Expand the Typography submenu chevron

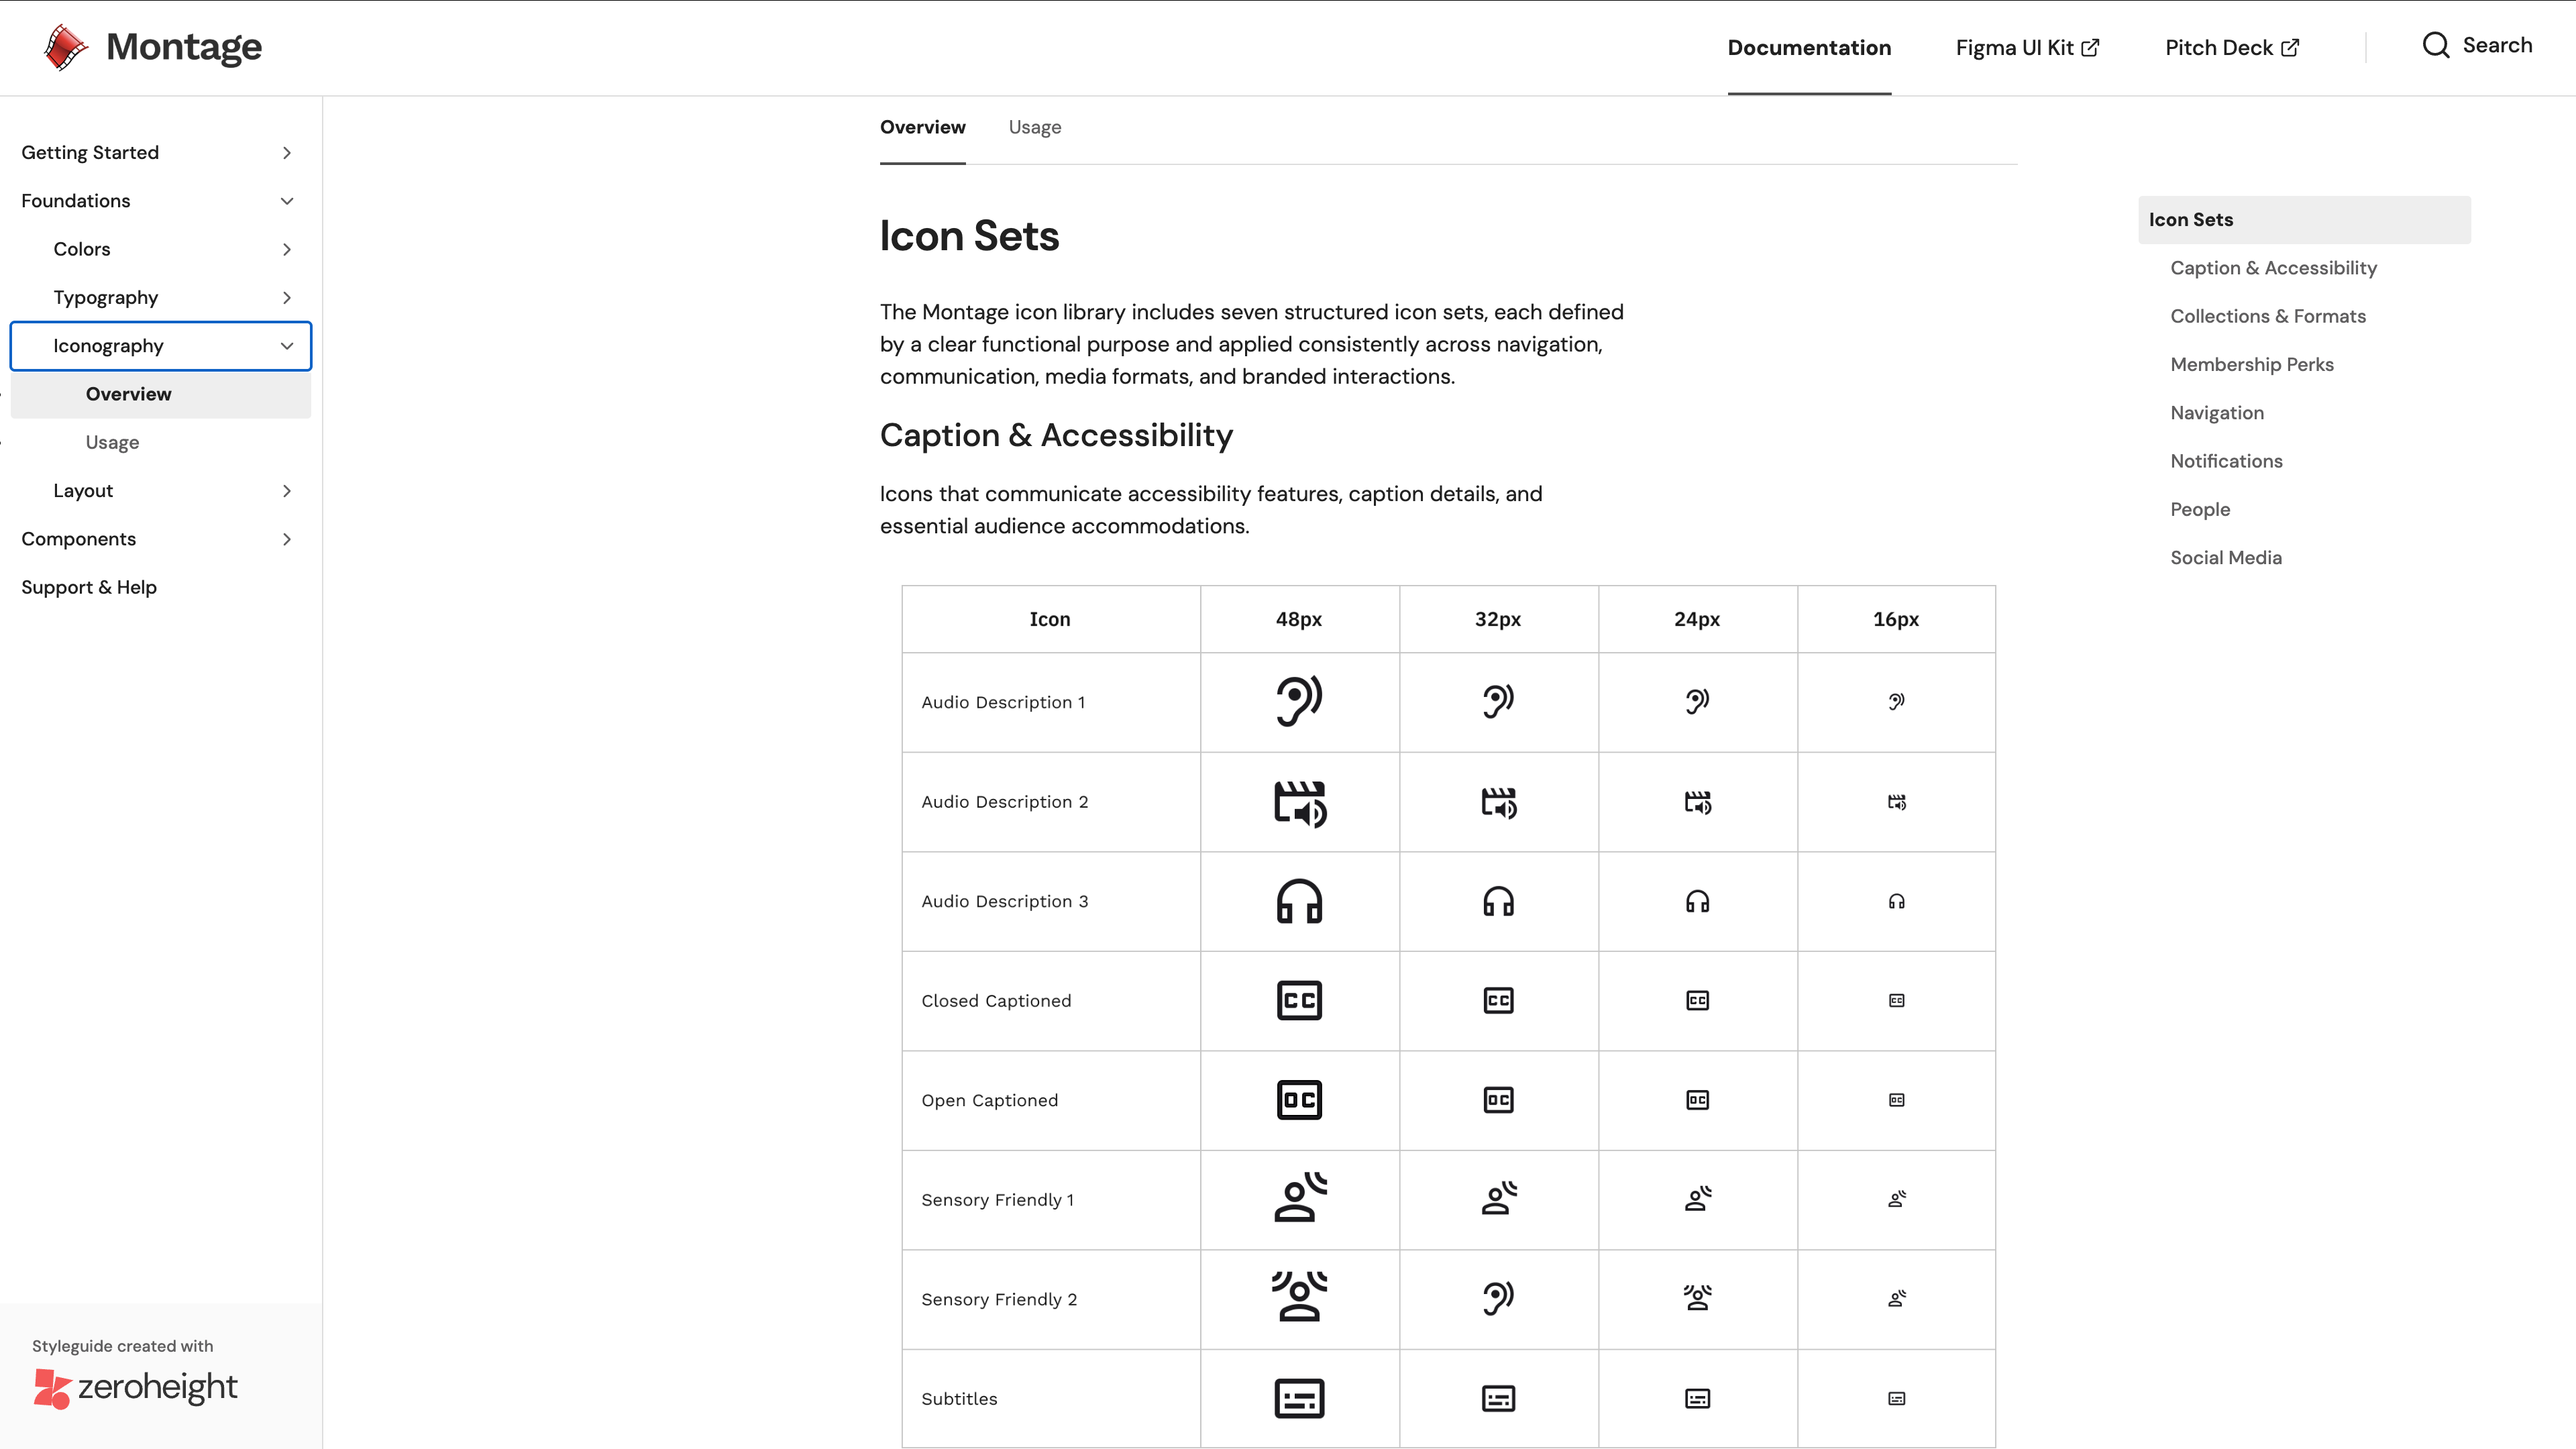coord(287,298)
